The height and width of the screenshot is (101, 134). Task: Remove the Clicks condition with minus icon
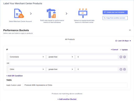click(121, 69)
